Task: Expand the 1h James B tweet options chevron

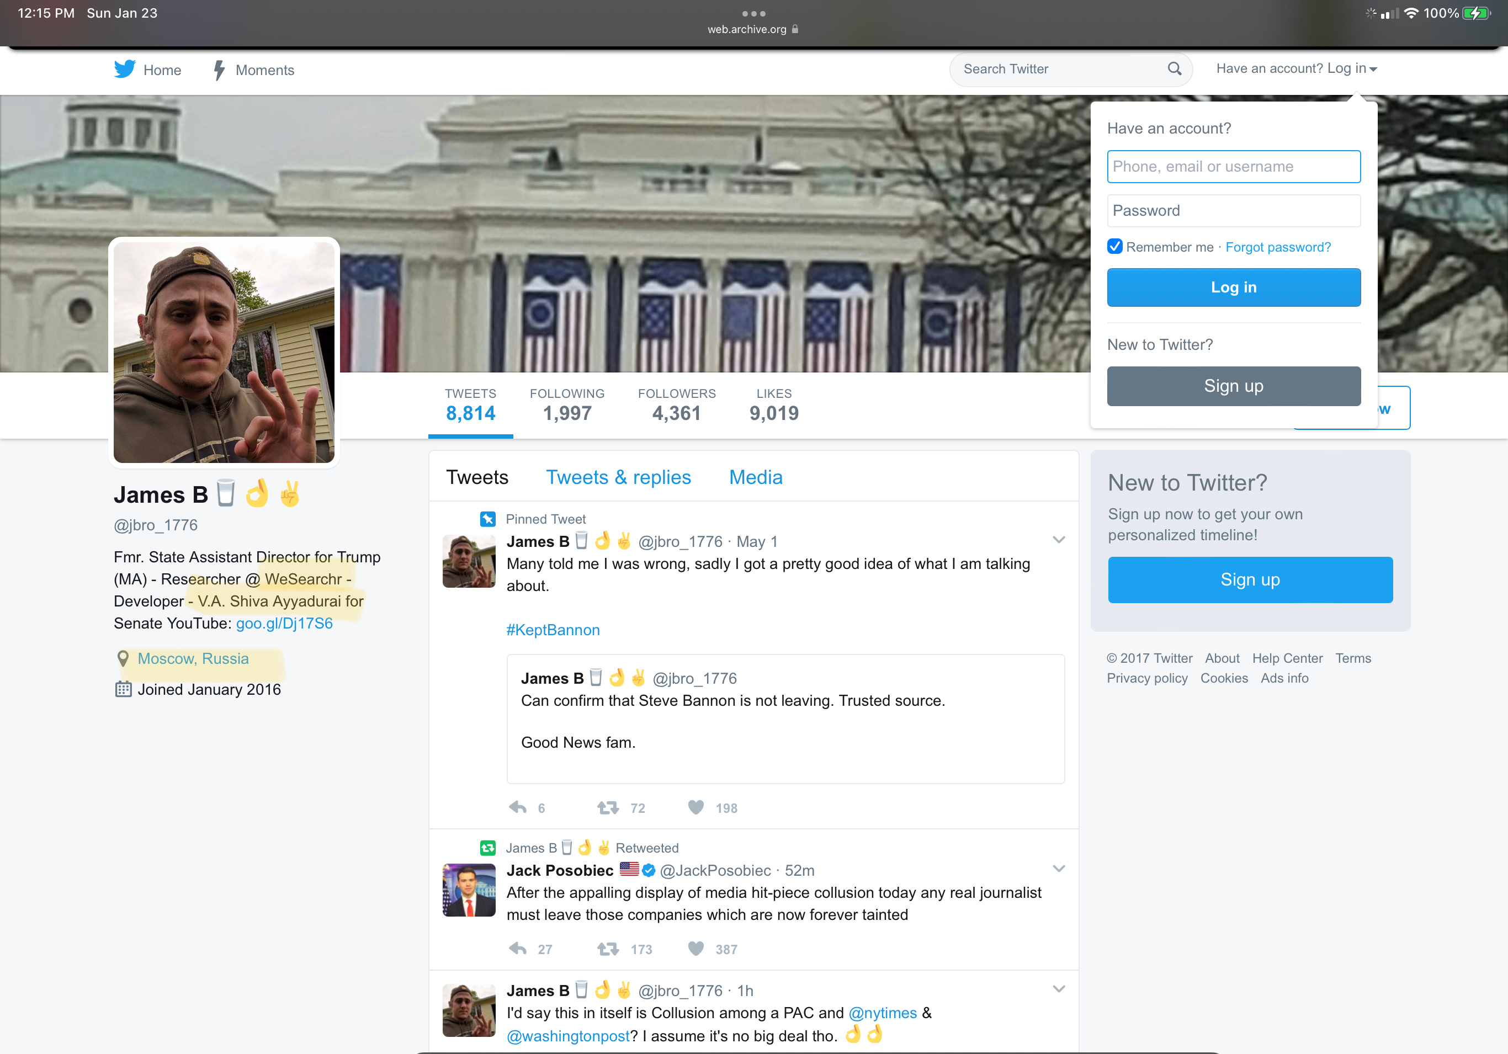Action: [1059, 989]
